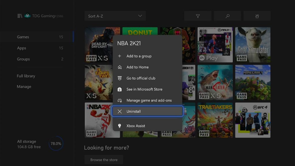The height and width of the screenshot is (166, 295).
Task: Open the Trailmakers game tile
Action: [215, 120]
